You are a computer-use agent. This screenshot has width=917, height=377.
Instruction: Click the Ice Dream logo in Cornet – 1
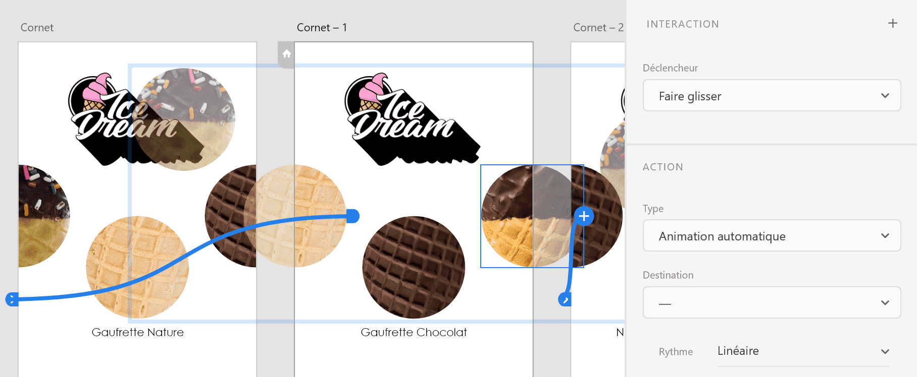tap(412, 120)
